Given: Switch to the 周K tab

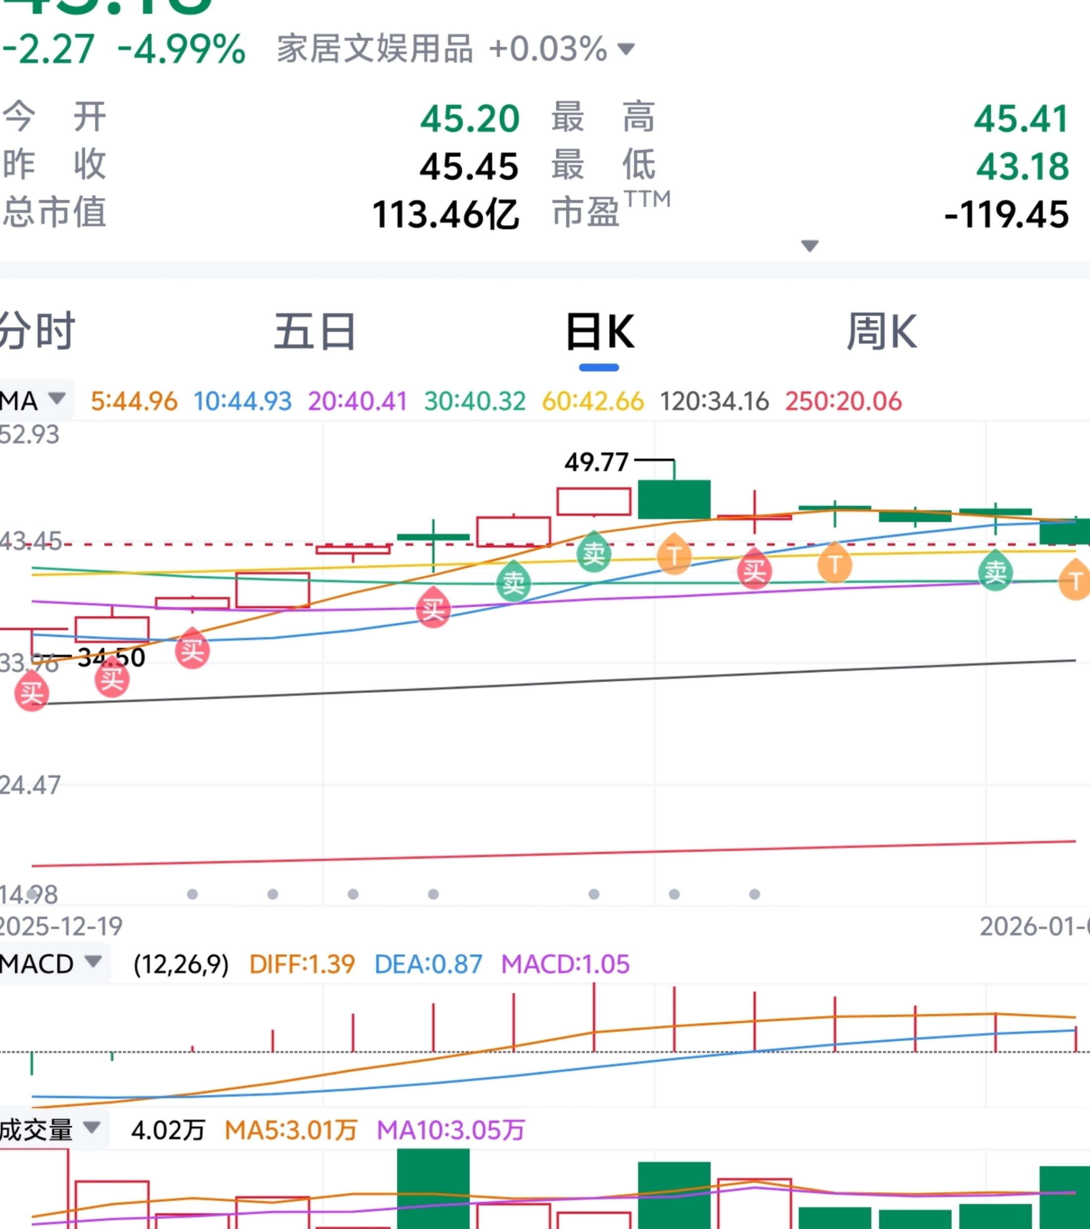Looking at the screenshot, I should coord(881,331).
